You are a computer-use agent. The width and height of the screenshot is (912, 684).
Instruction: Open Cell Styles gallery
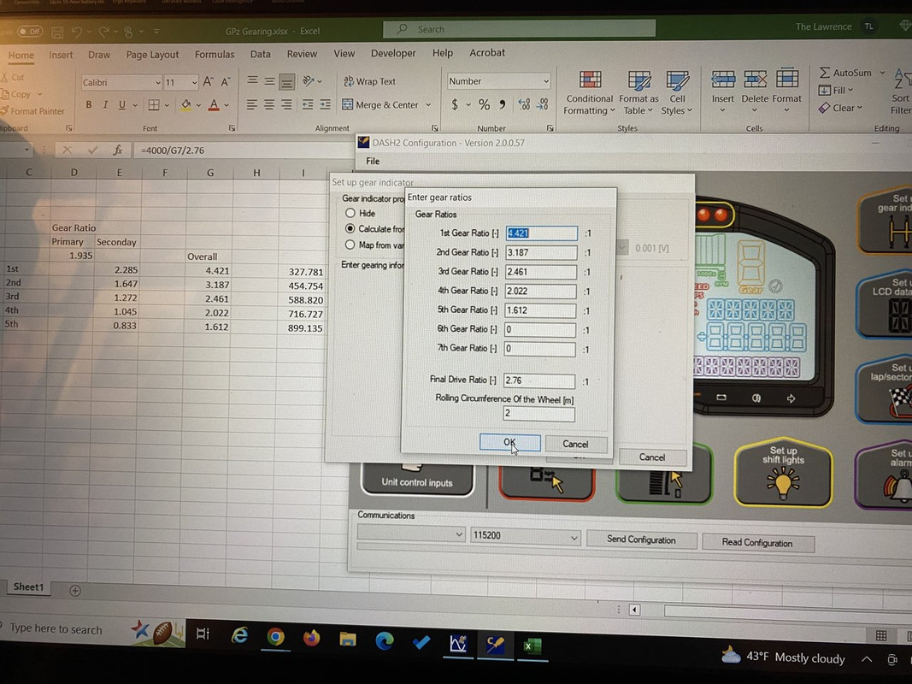[x=677, y=93]
